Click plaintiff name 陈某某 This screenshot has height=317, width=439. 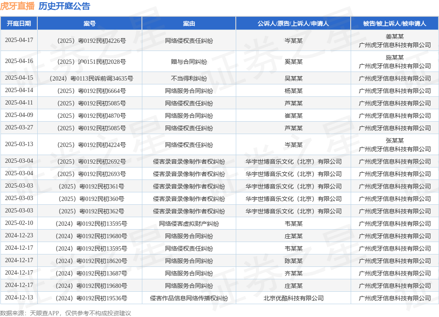click(293, 261)
